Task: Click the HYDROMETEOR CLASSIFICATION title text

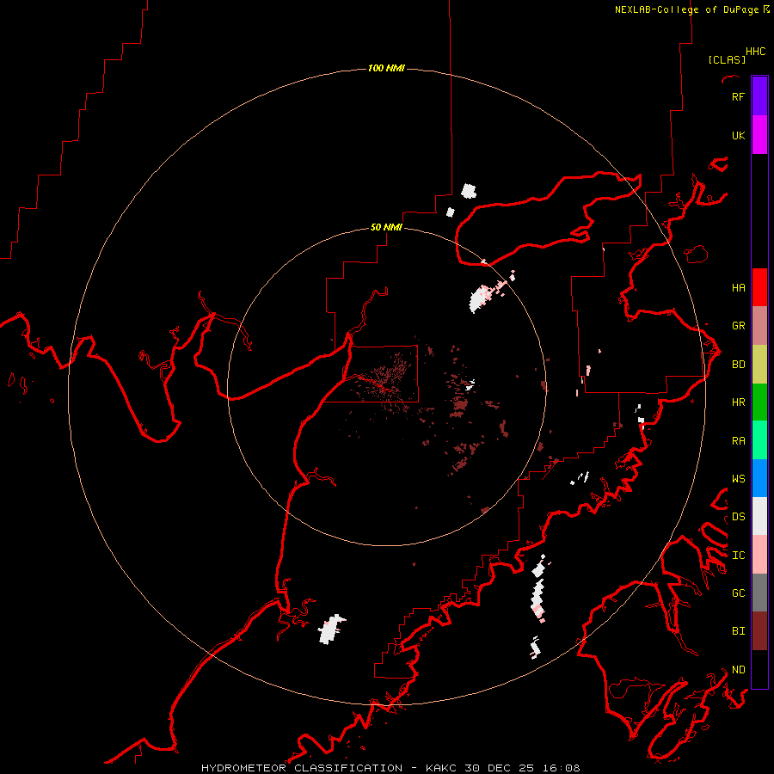Action: (x=302, y=768)
